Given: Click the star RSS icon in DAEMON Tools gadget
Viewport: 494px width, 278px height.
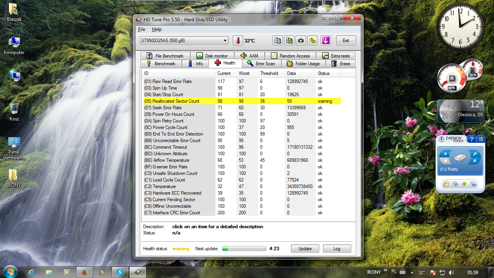Looking at the screenshot, I should click(x=480, y=139).
